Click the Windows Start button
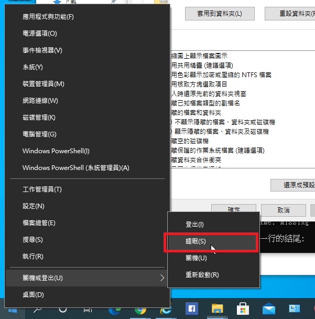 (x=13, y=311)
